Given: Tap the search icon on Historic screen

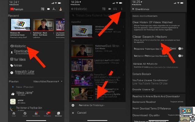Looking at the screenshot, I should 115,9.
